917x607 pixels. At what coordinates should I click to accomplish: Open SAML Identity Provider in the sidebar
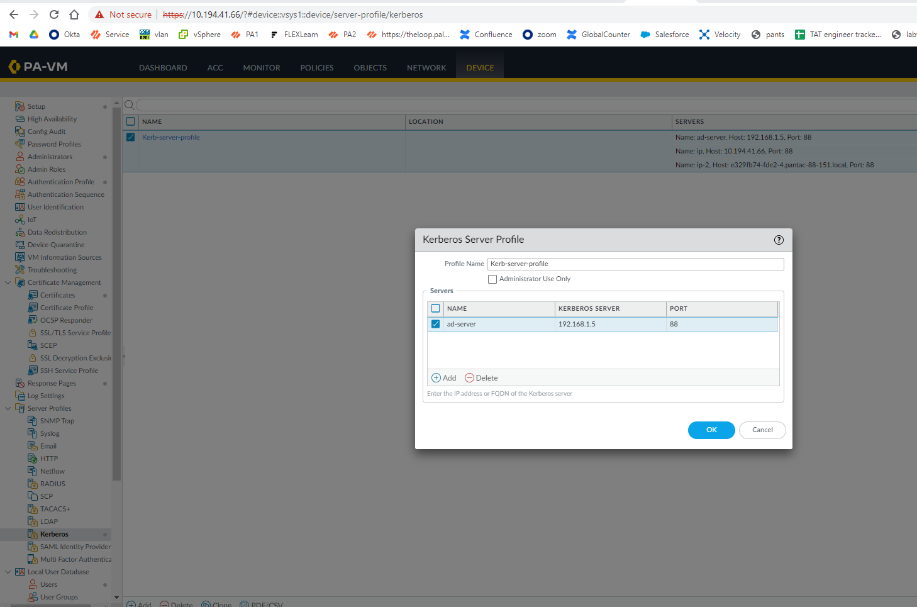tap(75, 547)
